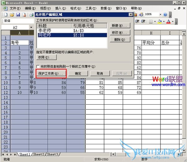Open Excel help with the question mark icon

pyautogui.click(x=165, y=15)
